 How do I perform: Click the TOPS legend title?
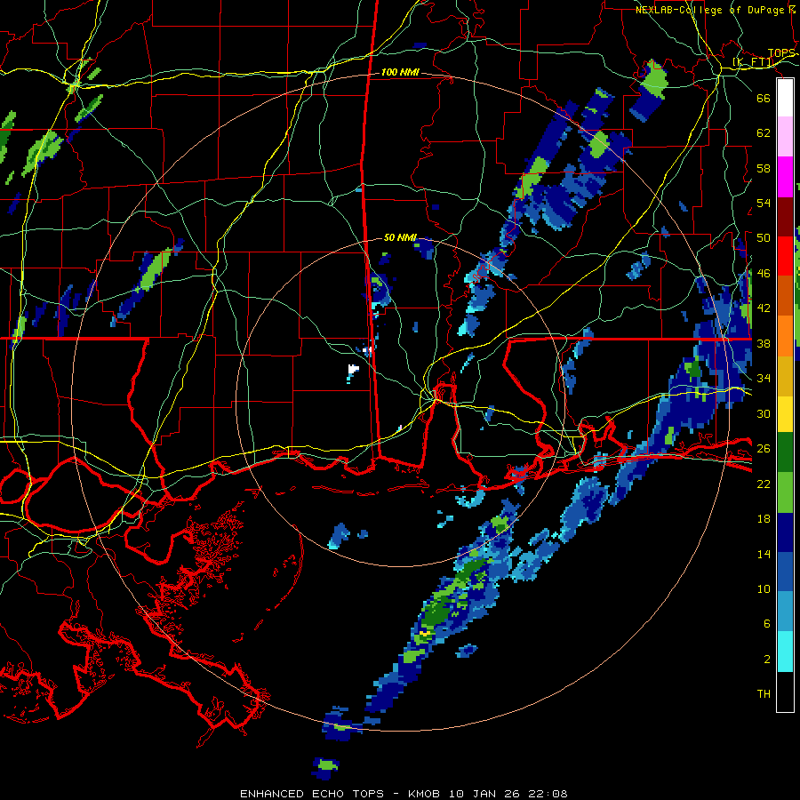tap(781, 53)
